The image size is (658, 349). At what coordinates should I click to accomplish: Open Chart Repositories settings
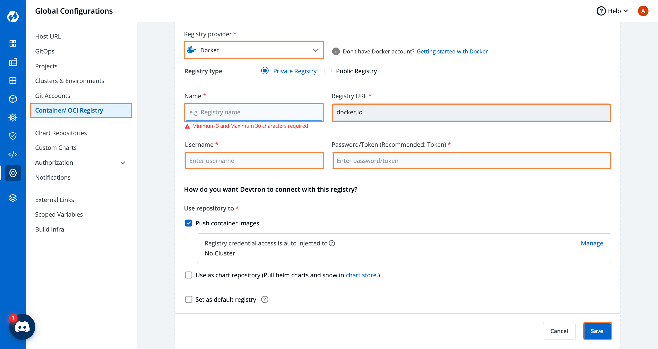[61, 133]
